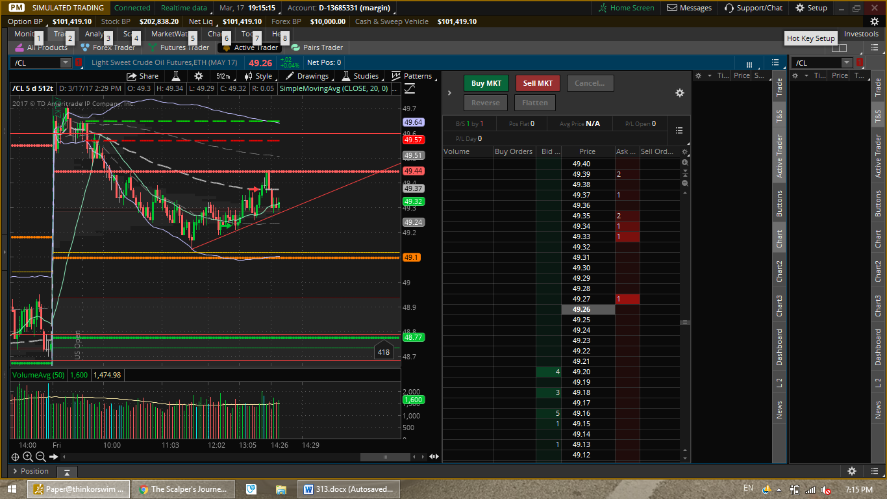
Task: Click the red link icon beside main /CL symbol
Action: pos(79,62)
